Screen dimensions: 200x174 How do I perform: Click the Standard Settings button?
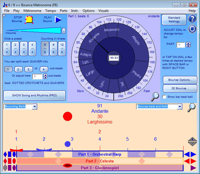pos(174,19)
